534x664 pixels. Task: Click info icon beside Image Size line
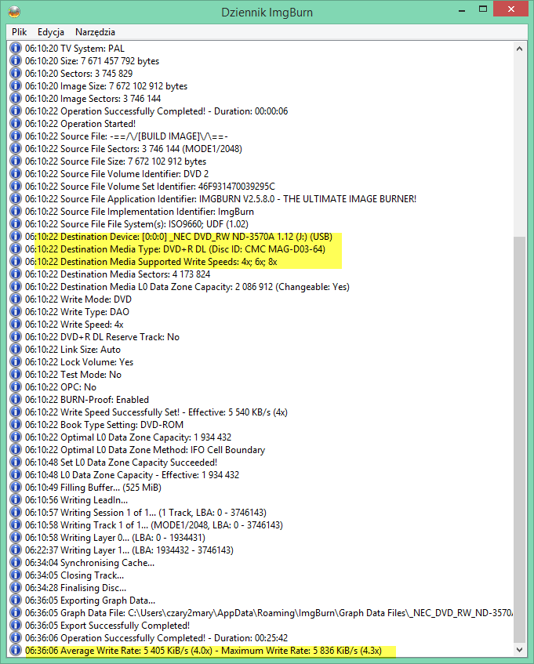[16, 86]
